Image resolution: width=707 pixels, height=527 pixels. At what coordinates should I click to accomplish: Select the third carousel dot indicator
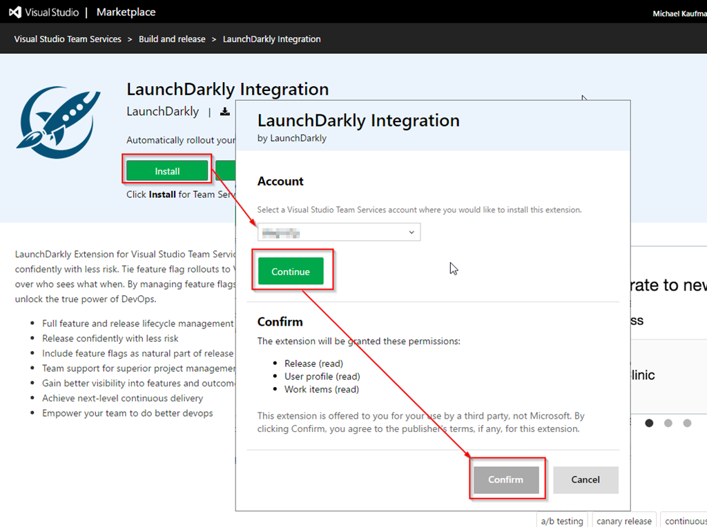pos(687,423)
